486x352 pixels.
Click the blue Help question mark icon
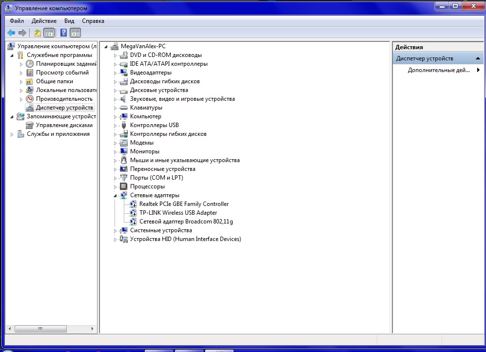[x=63, y=33]
